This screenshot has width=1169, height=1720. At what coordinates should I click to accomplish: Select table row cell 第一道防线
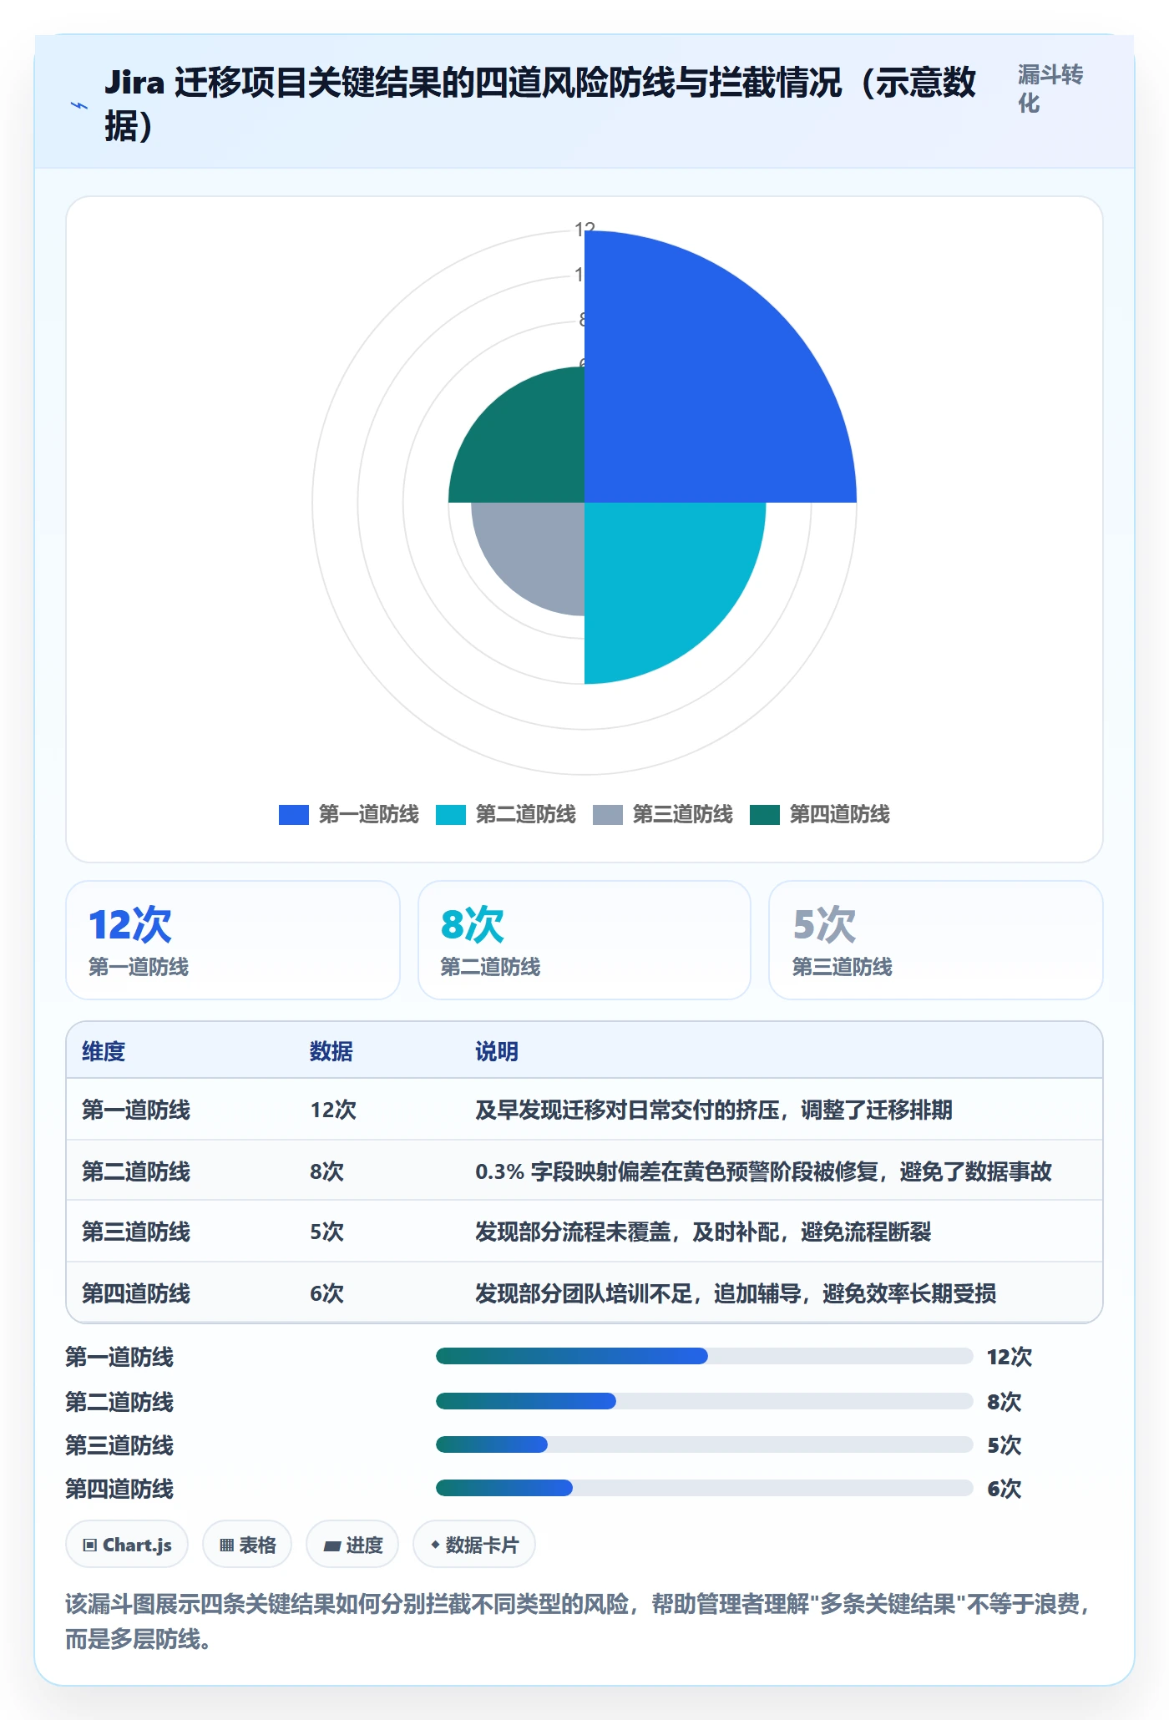coord(136,1110)
